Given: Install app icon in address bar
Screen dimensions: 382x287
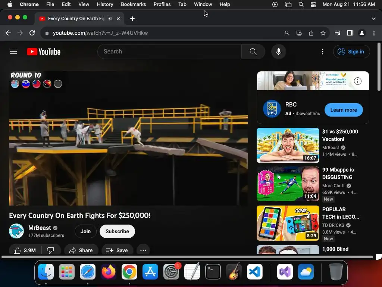Looking at the screenshot, I should coord(299,33).
